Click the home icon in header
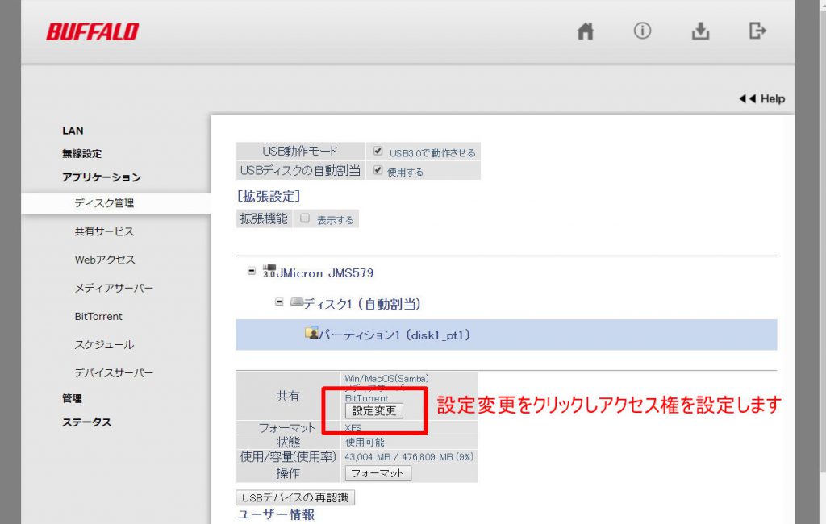The image size is (826, 524). click(586, 31)
